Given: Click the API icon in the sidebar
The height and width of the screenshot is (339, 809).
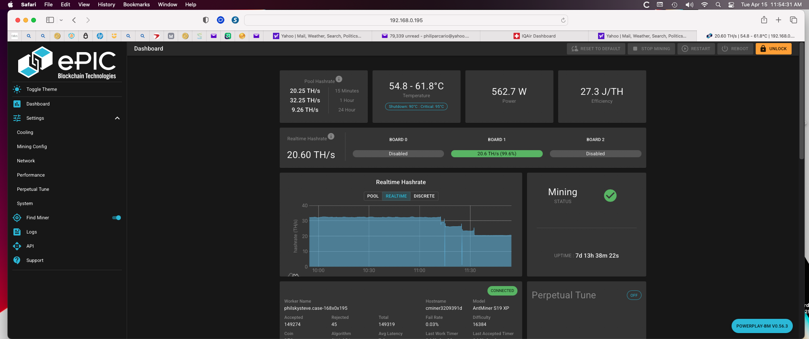Looking at the screenshot, I should tap(17, 246).
